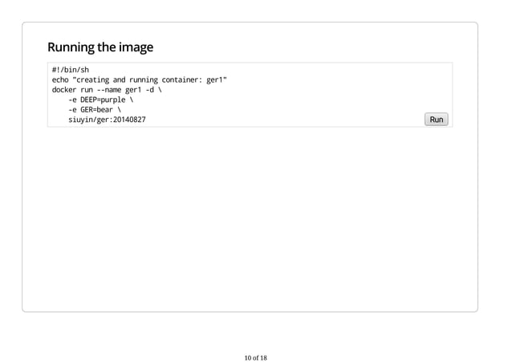Click the 'ger1"' text ending echo line
This screenshot has height=362, width=512.
click(217, 79)
